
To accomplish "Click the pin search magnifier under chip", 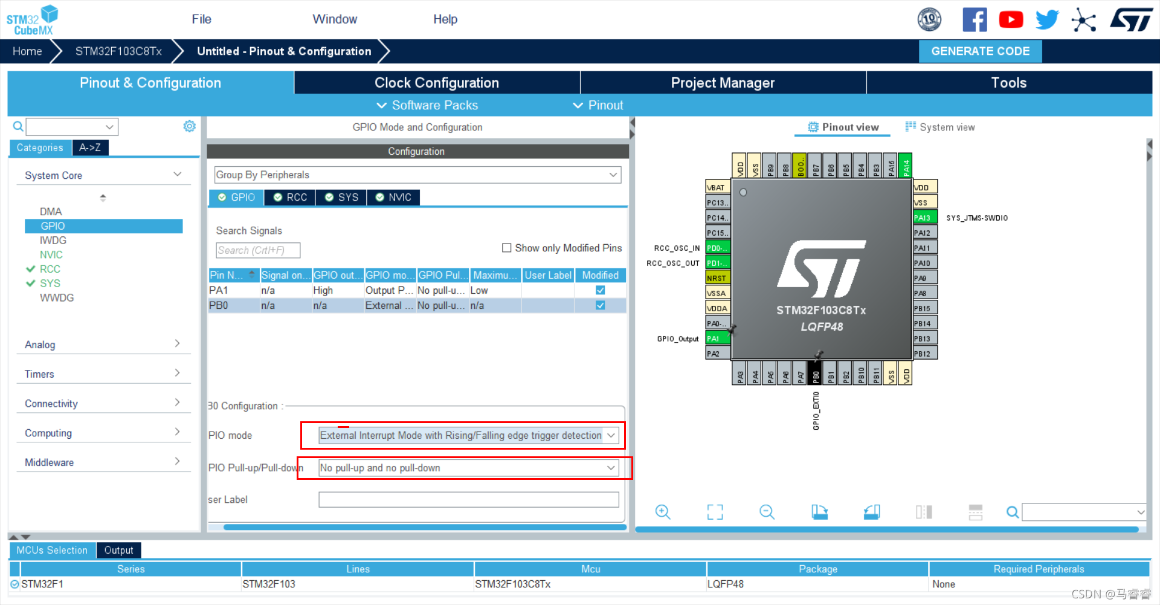I will pyautogui.click(x=1013, y=513).
